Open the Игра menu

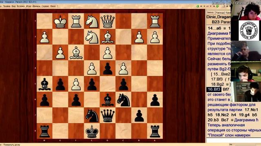coord(29,6)
